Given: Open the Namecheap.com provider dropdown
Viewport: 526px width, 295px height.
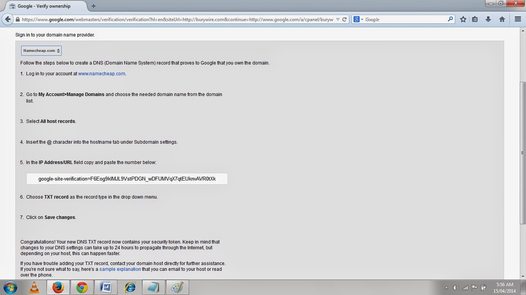Looking at the screenshot, I should (41, 51).
